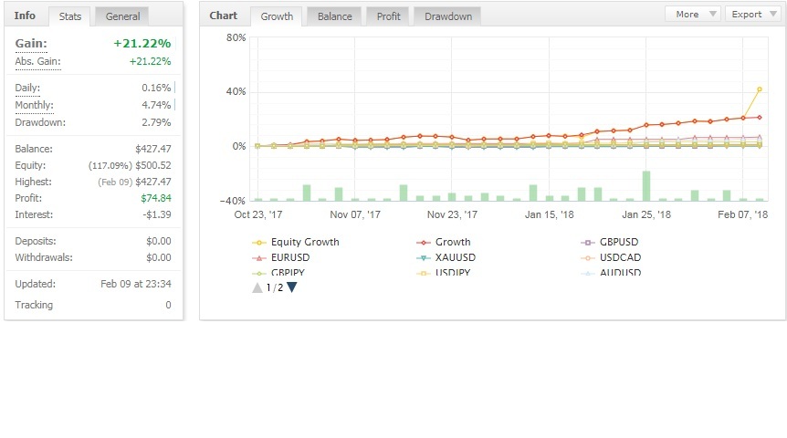Select the Updated time Feb 09 at 23:34

[x=136, y=284]
